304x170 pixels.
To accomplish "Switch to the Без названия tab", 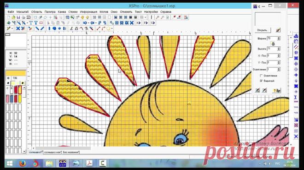I will coord(71,152).
